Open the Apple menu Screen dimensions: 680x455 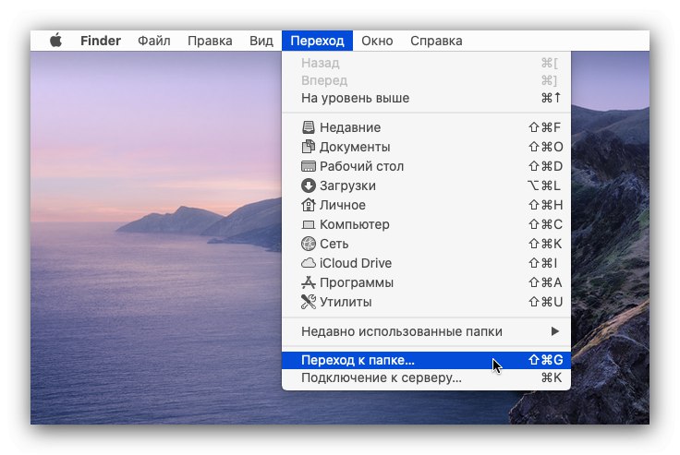[x=55, y=41]
